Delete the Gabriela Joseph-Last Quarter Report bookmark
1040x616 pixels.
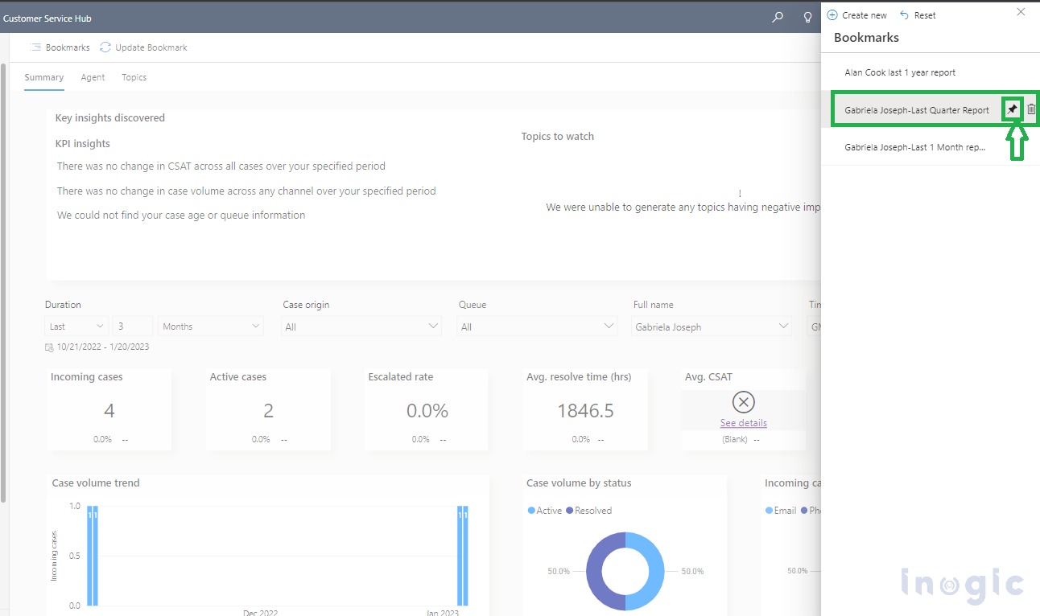[x=1031, y=109]
